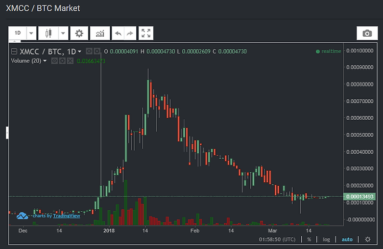Screen dimensions: 383x249
Task: Click the XMCC / BTC Market heading
Action: pyautogui.click(x=43, y=8)
